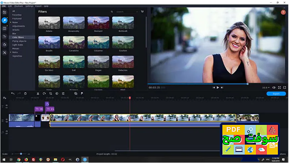Open the Playback menu
Image resolution: width=289 pixels, height=163 pixels.
click(19, 6)
